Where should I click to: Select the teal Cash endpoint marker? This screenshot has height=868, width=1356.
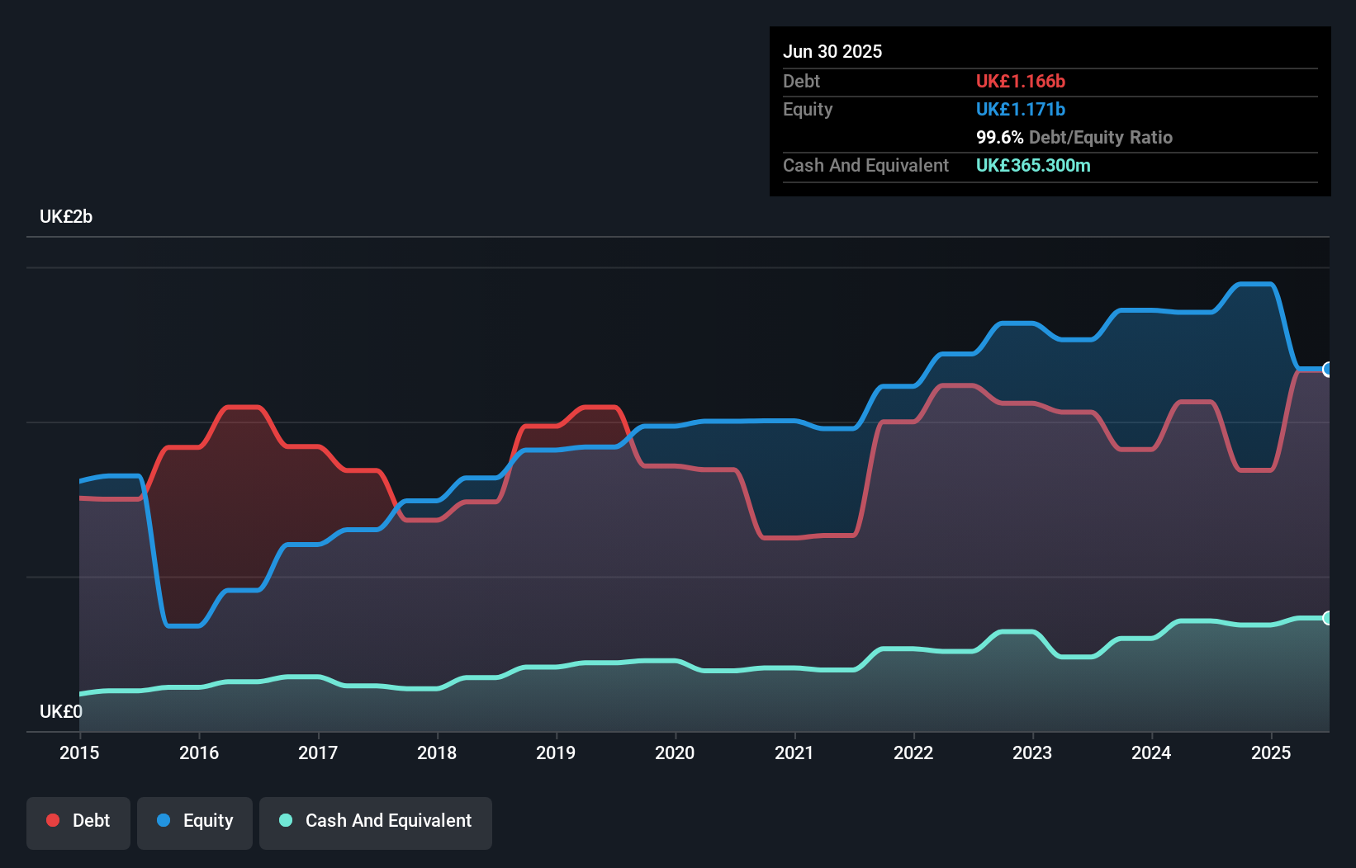1327,618
